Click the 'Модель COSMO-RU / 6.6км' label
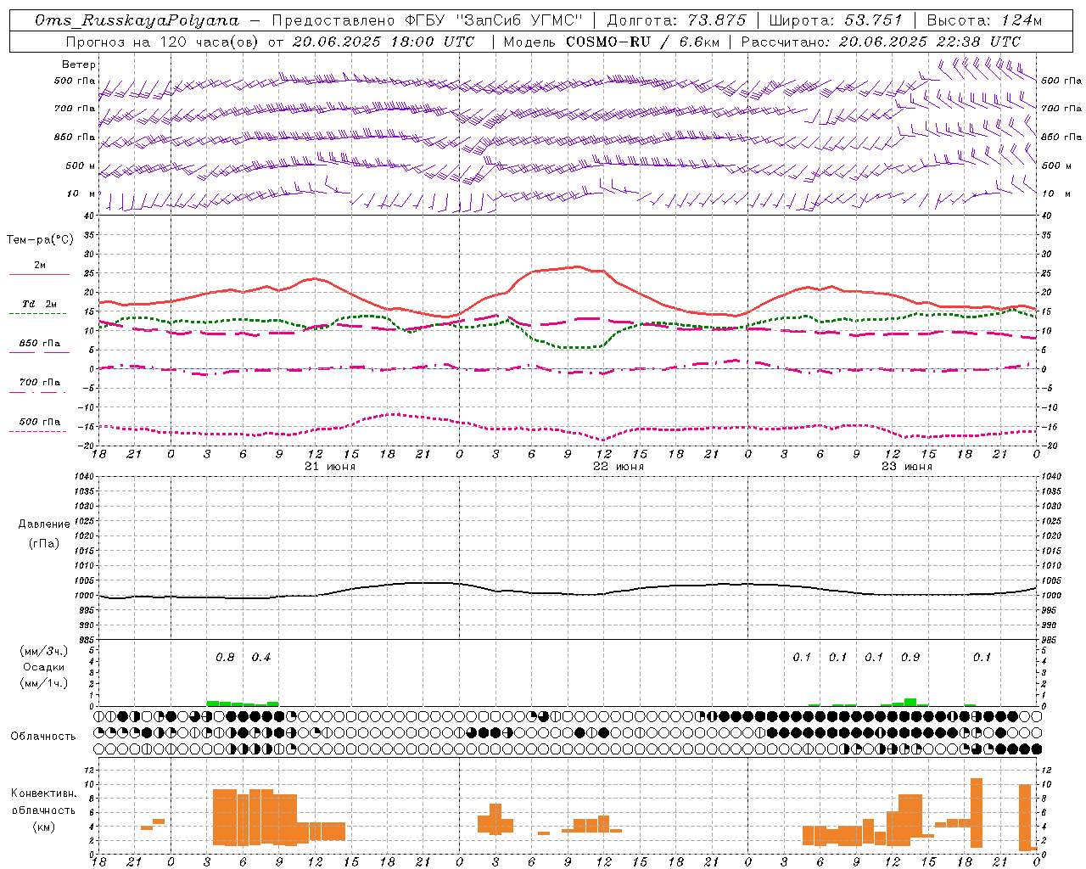Screen dimensions: 1086x869 click(611, 42)
